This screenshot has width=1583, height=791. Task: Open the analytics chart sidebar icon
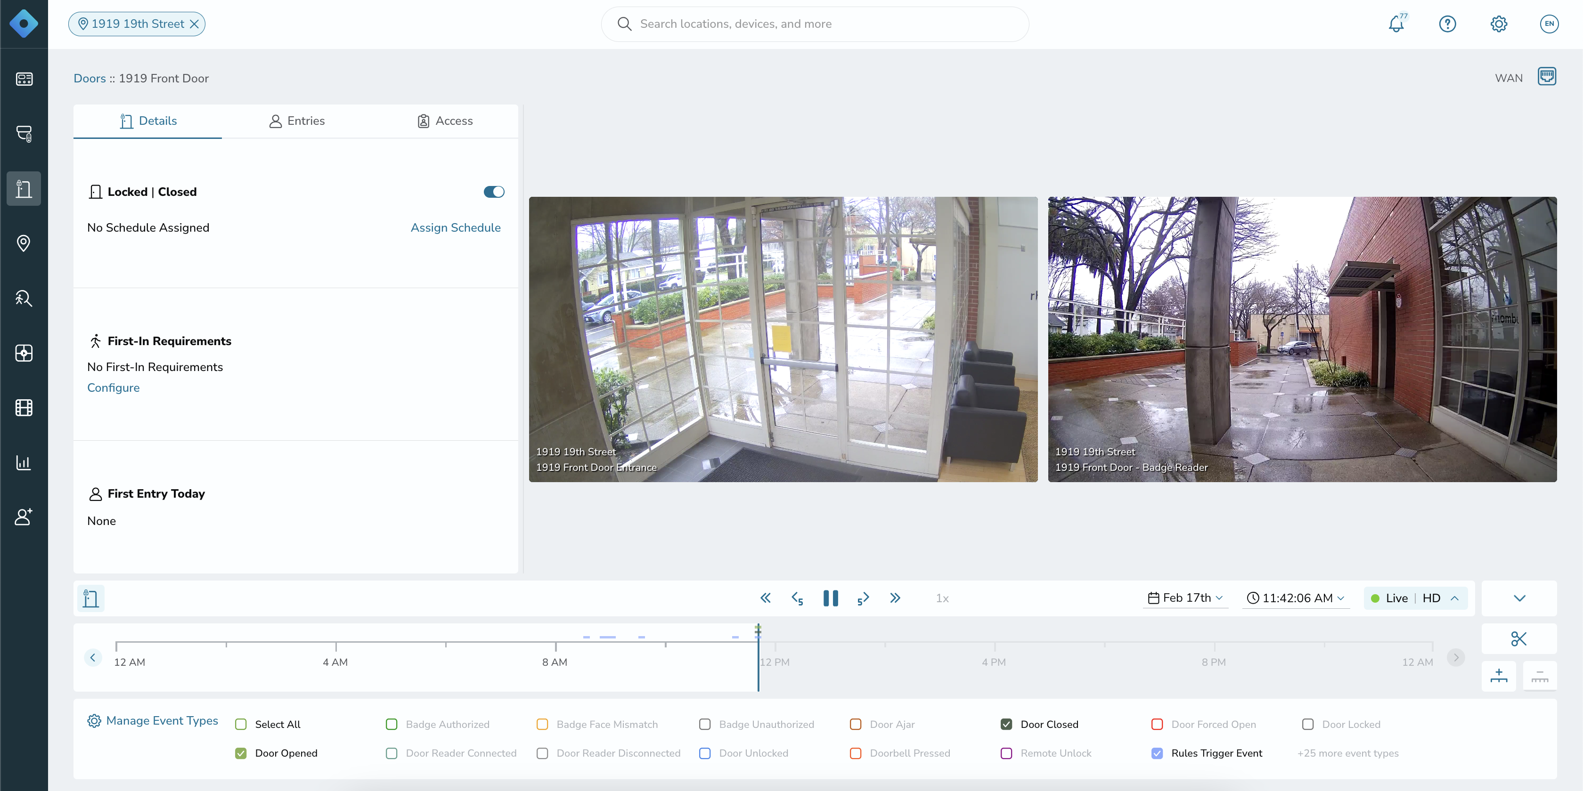click(x=24, y=462)
